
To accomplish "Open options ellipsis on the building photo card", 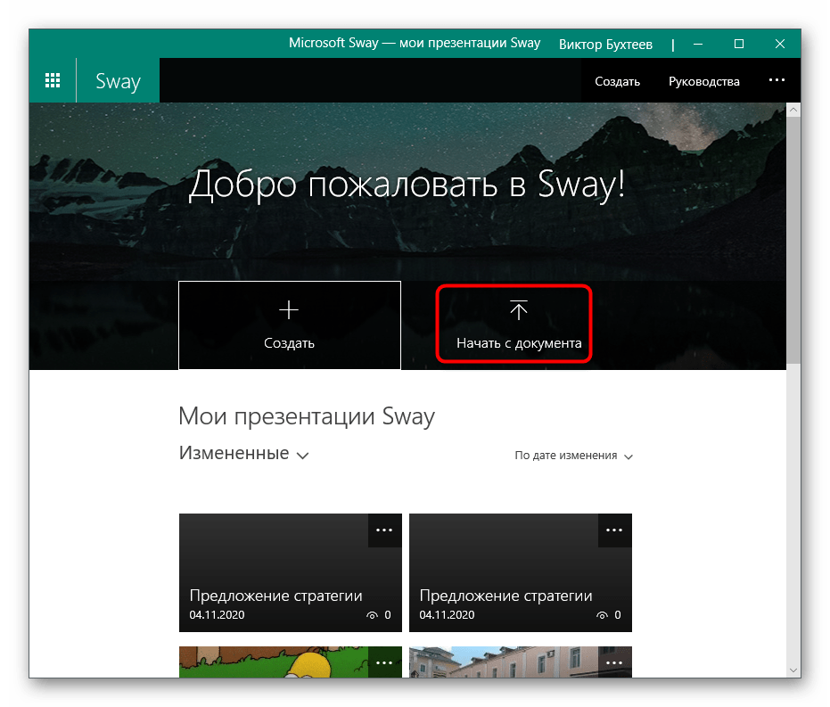I will point(614,662).
